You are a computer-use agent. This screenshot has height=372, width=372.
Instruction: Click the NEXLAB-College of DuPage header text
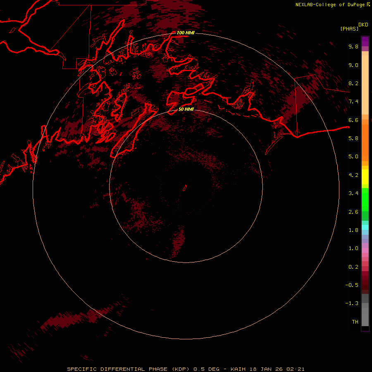click(330, 5)
